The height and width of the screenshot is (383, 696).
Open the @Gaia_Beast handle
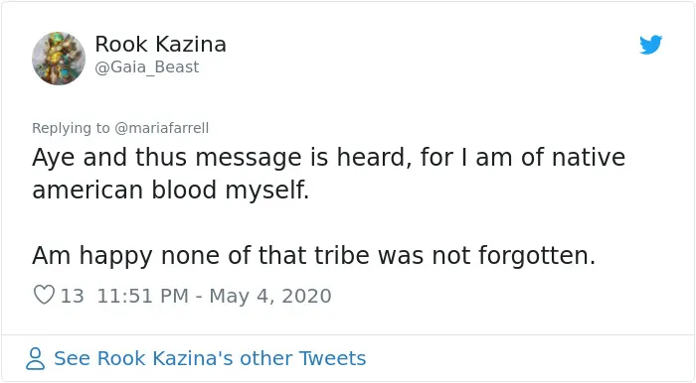point(147,67)
